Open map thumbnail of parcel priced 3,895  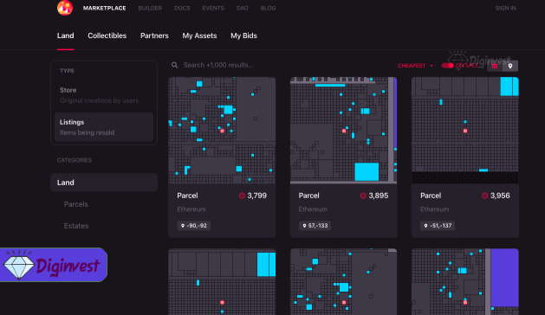point(343,131)
